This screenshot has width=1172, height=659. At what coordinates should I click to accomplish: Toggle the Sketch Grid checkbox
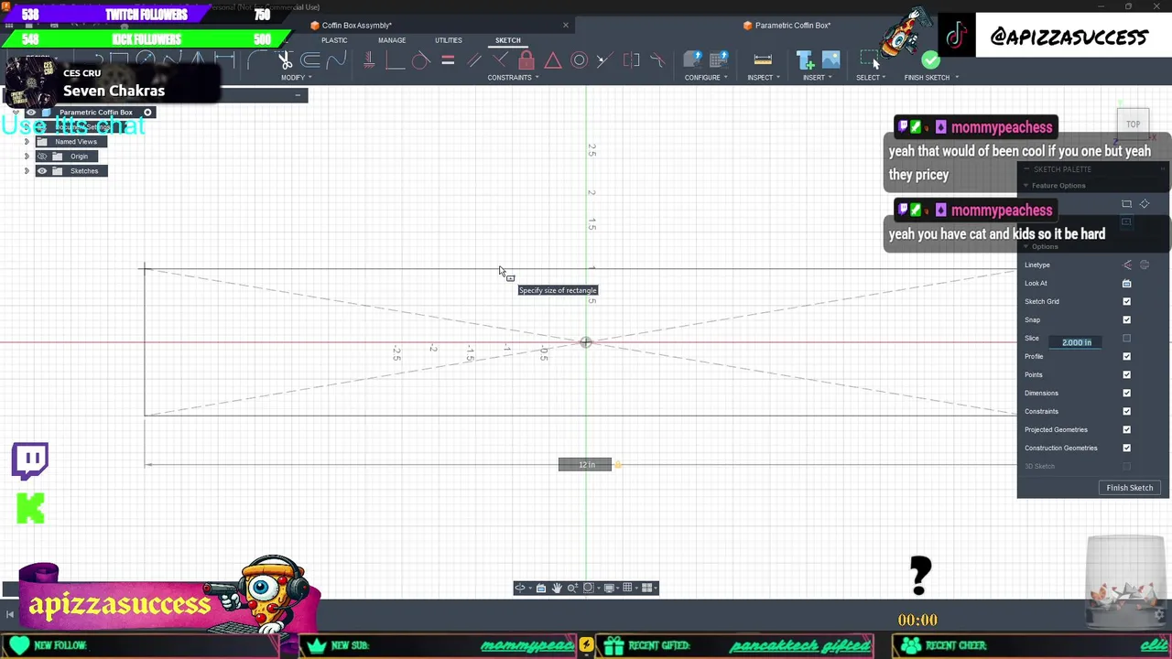coord(1127,302)
